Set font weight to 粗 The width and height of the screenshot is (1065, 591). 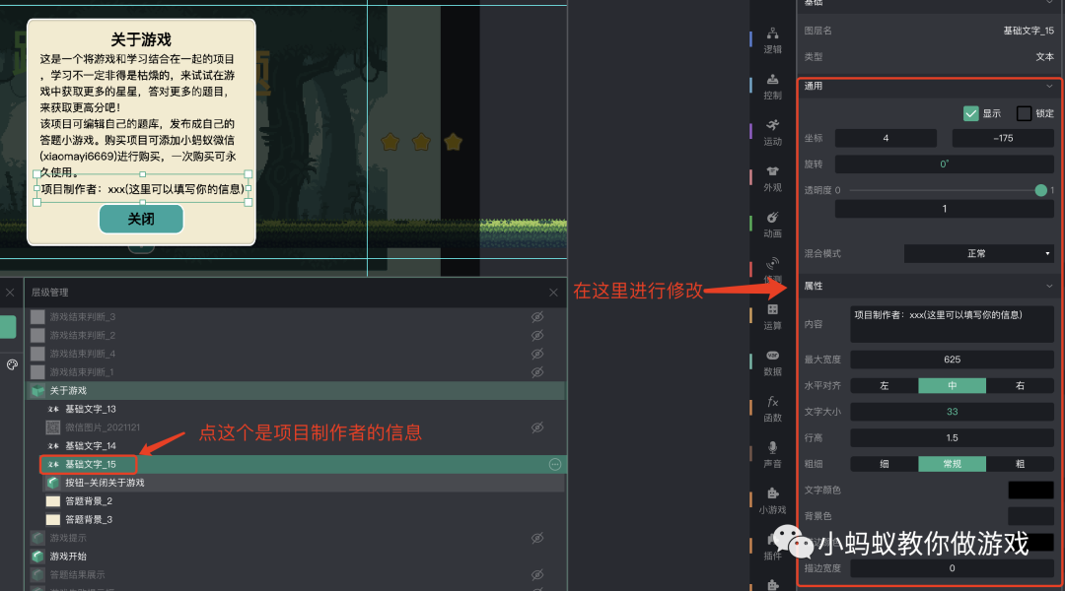pyautogui.click(x=1021, y=464)
